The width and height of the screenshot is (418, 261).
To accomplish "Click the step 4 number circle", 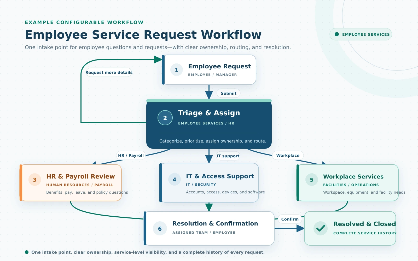I will point(175,179).
